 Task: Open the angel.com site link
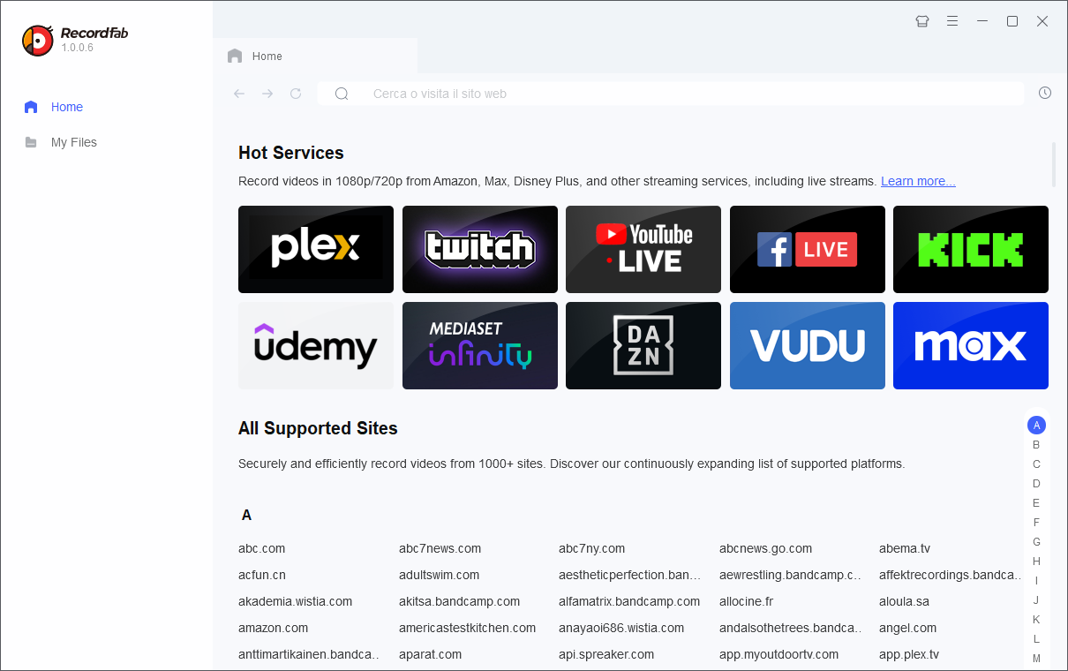907,628
